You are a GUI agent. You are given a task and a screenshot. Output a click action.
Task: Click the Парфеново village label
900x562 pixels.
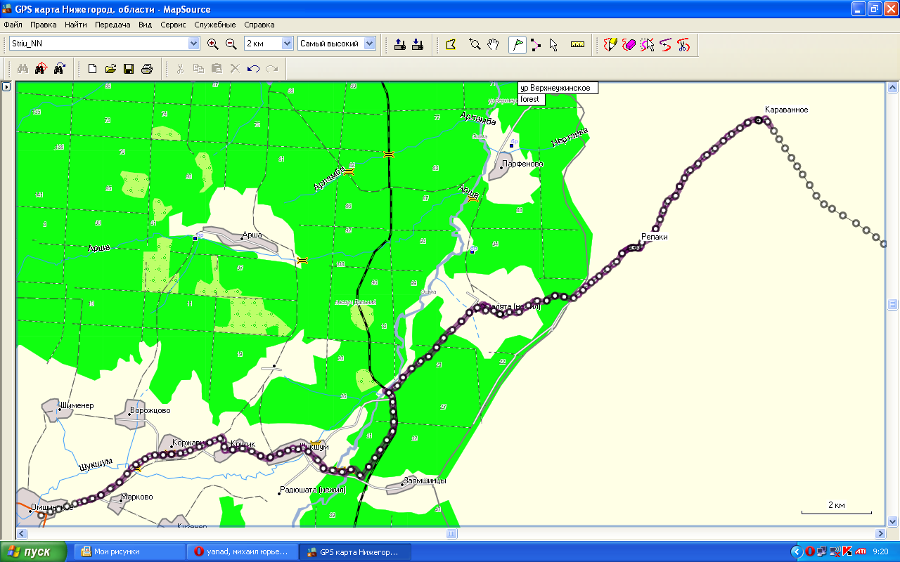(522, 164)
